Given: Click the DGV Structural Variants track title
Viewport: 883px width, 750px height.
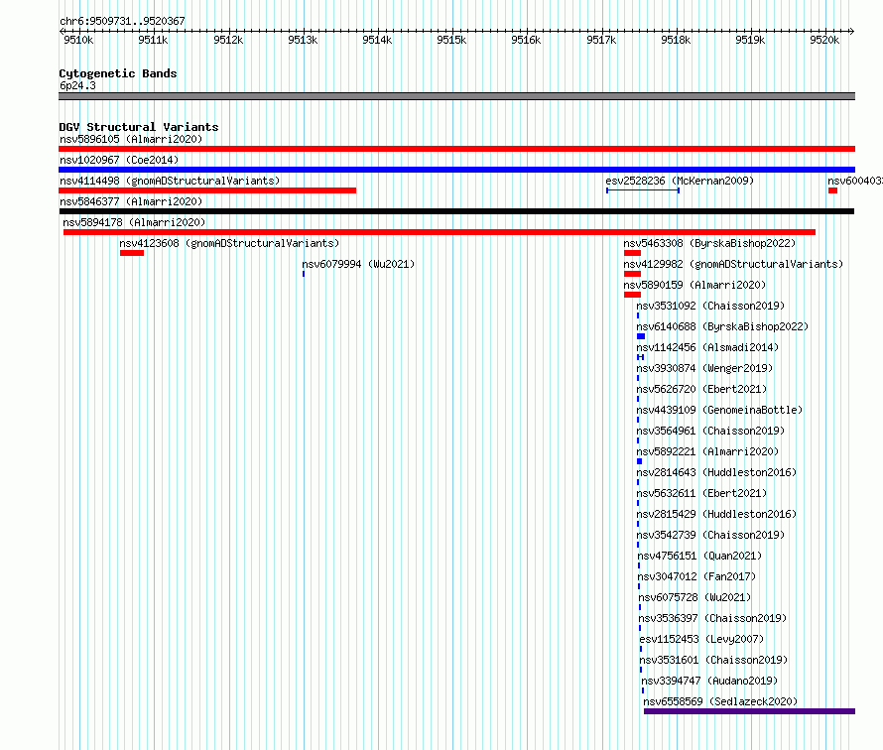Looking at the screenshot, I should tap(139, 127).
